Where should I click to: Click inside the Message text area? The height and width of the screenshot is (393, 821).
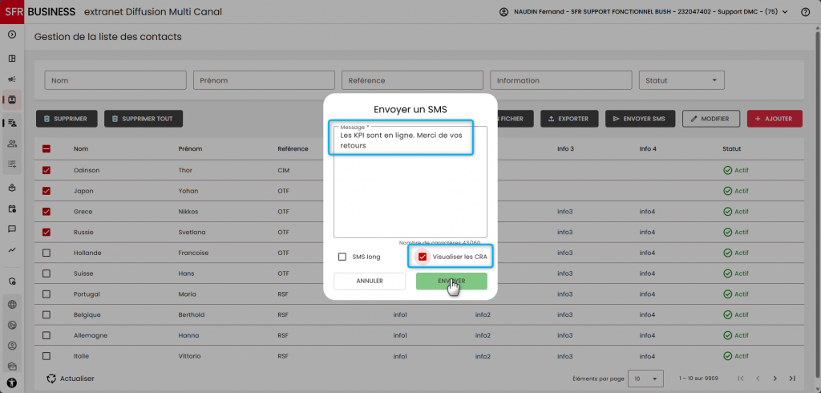(x=410, y=182)
